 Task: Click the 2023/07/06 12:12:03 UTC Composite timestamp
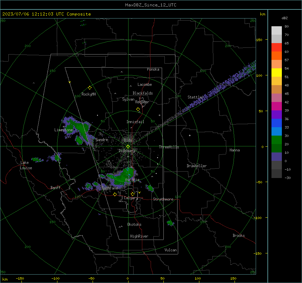pos(46,14)
